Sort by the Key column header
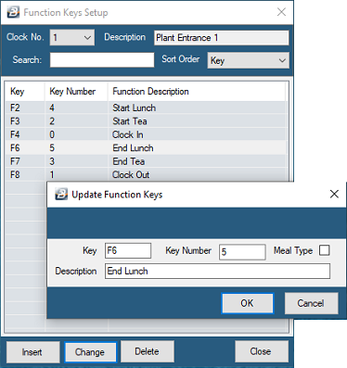The height and width of the screenshot is (368, 347). coord(25,92)
